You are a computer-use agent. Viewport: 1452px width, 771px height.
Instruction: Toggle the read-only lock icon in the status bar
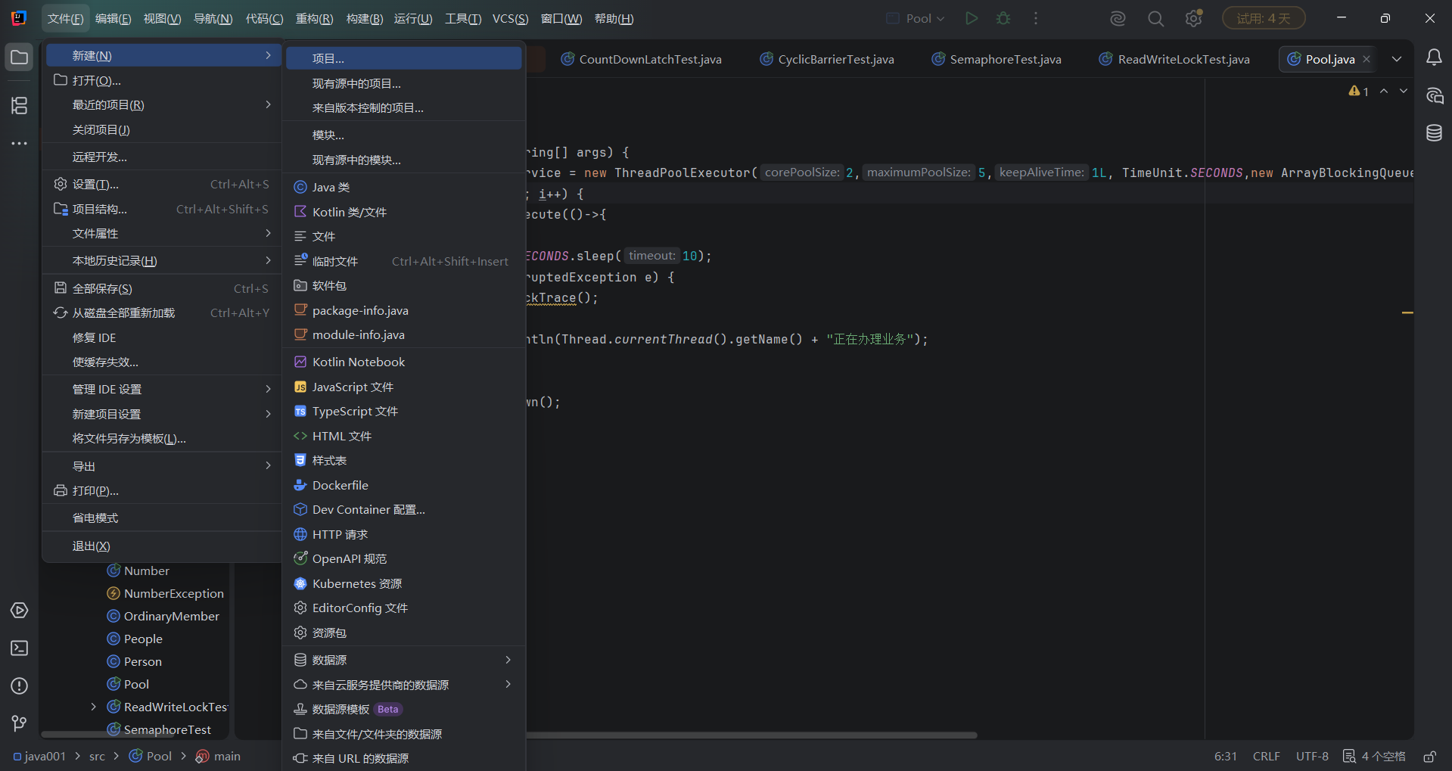click(x=1429, y=756)
